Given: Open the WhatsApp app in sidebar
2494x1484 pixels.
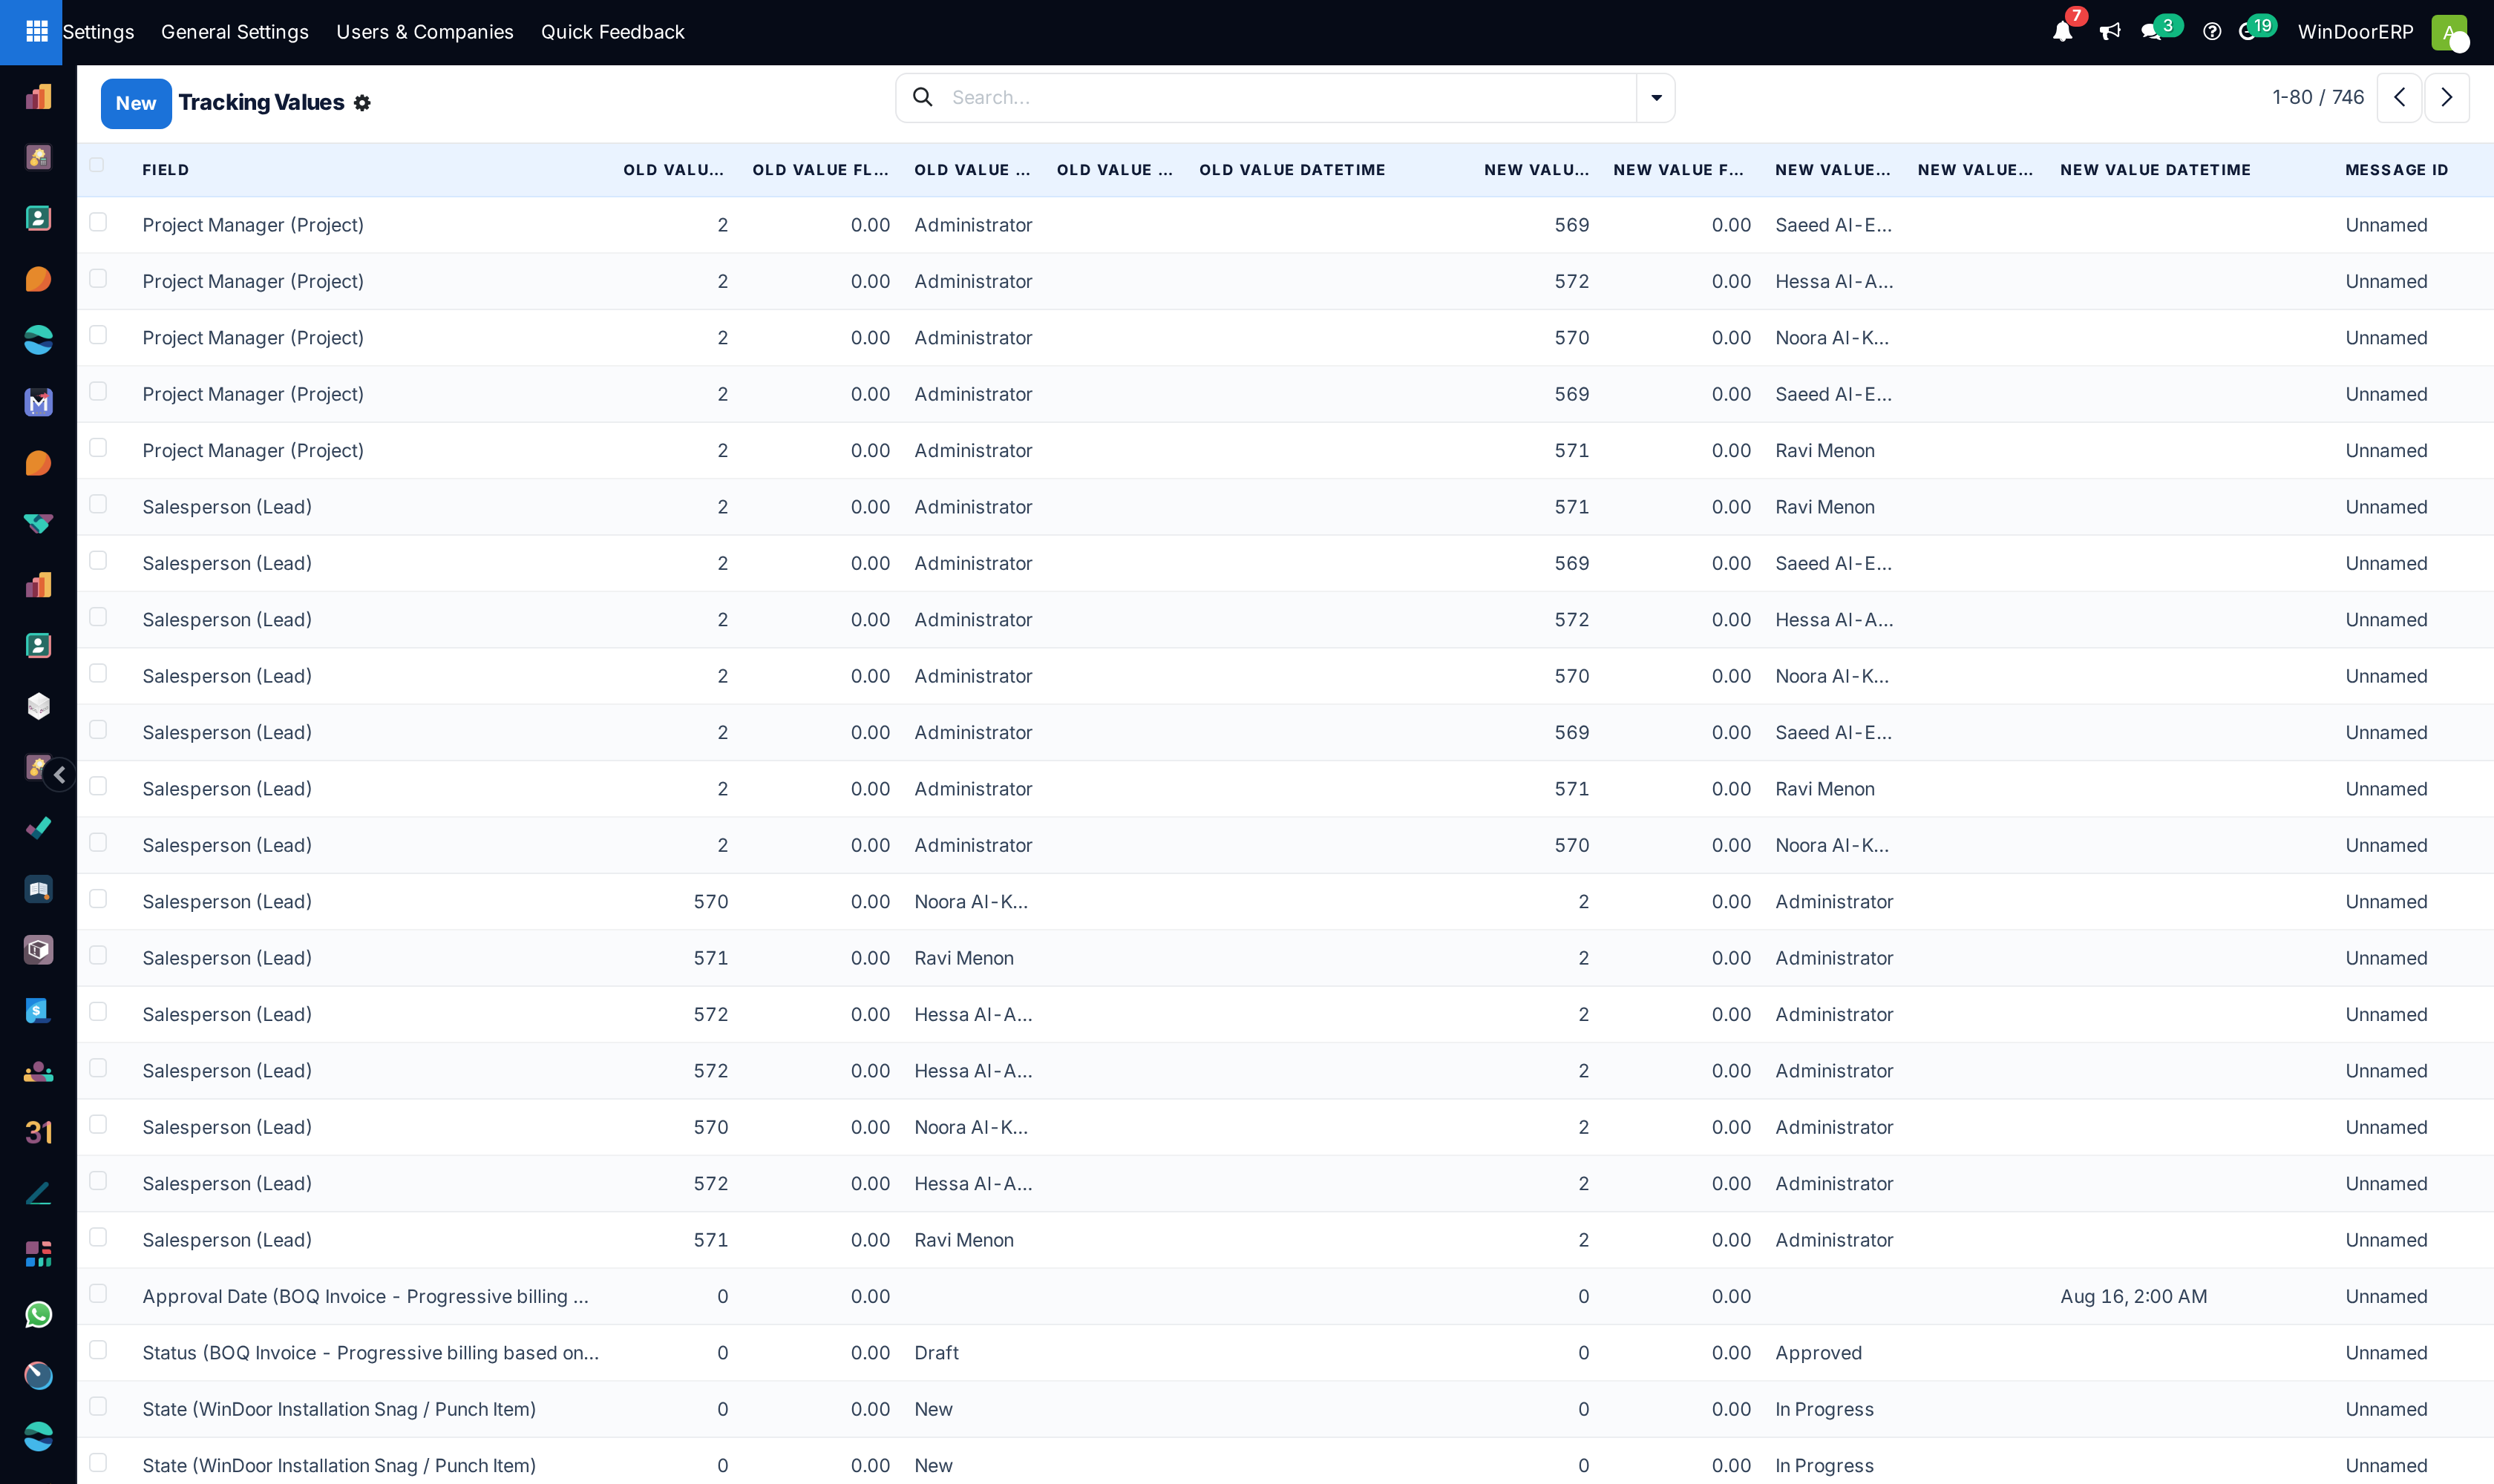Looking at the screenshot, I should [x=38, y=1315].
